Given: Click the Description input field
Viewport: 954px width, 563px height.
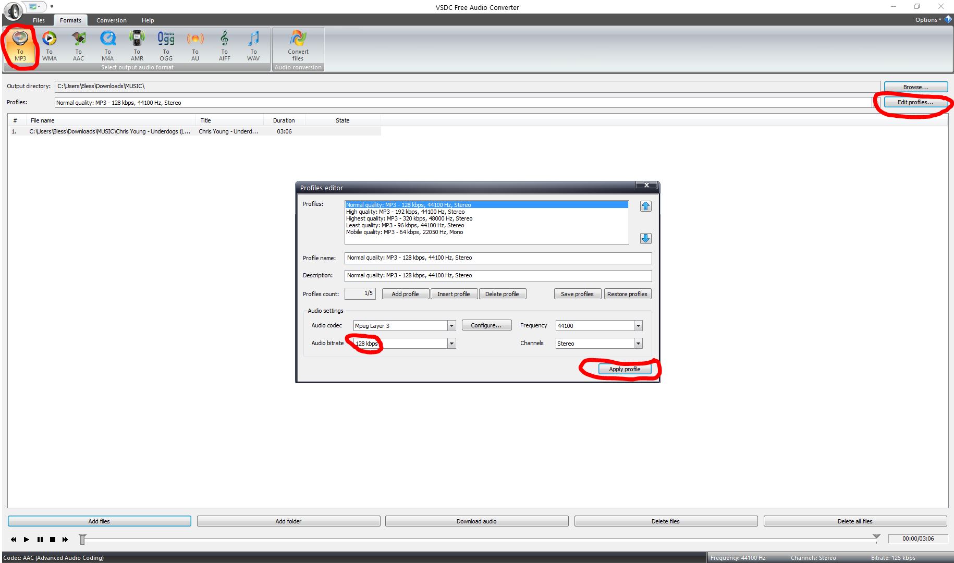Looking at the screenshot, I should [x=498, y=276].
